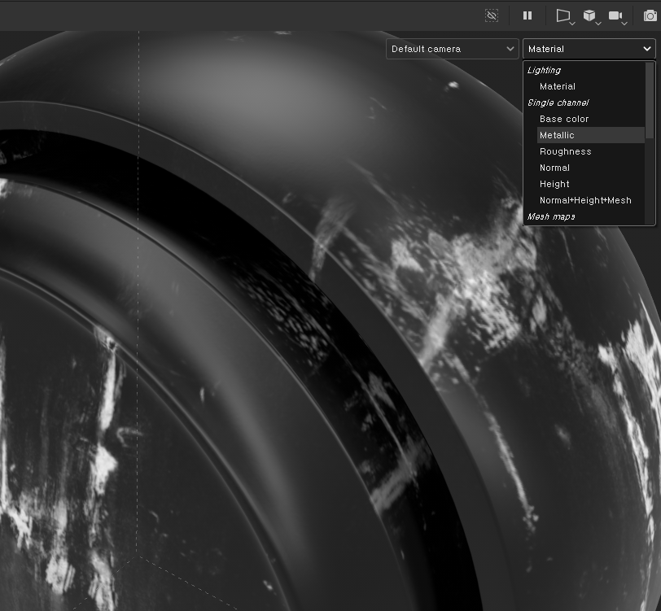Select the Roughness channel
This screenshot has height=611, width=661.
(x=591, y=151)
